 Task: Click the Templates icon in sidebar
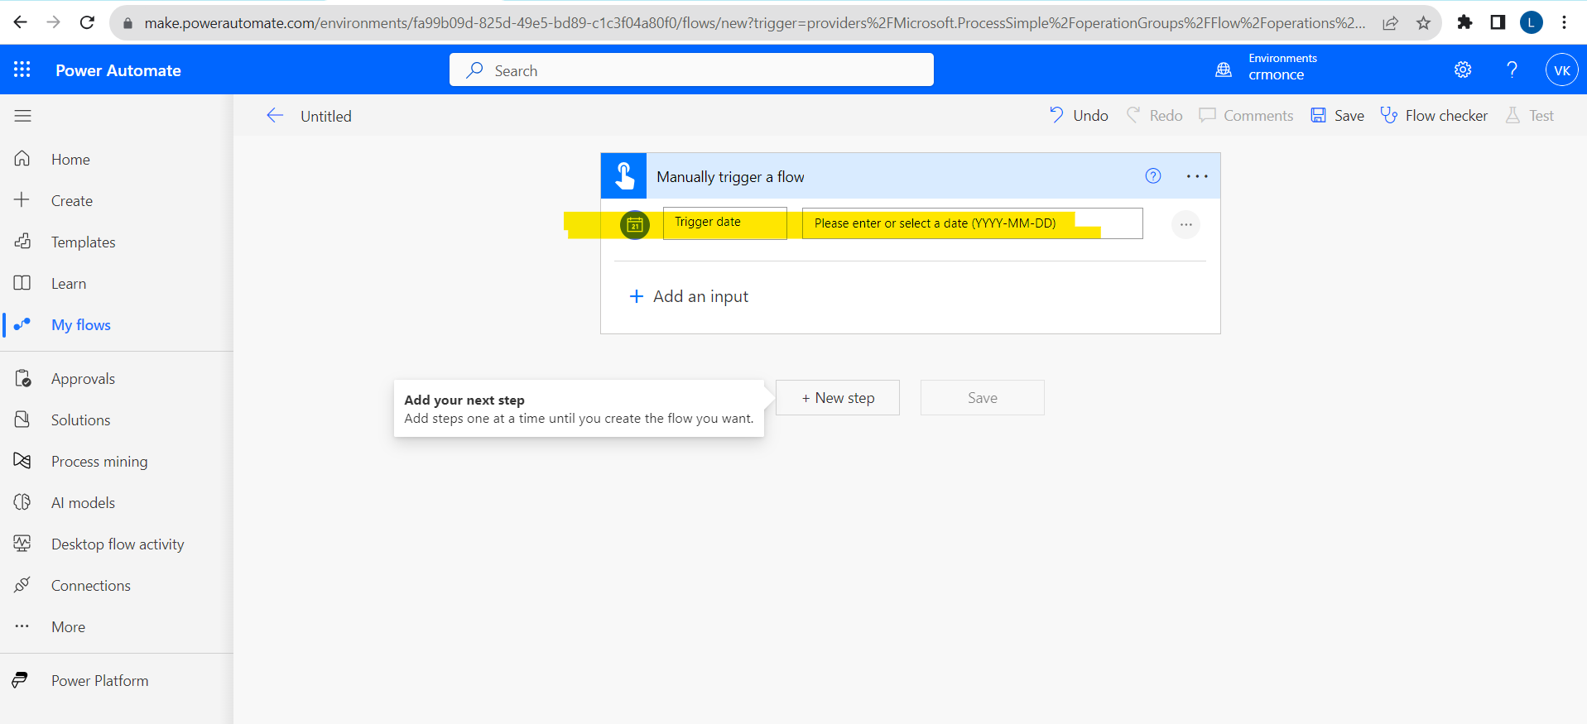pyautogui.click(x=22, y=241)
